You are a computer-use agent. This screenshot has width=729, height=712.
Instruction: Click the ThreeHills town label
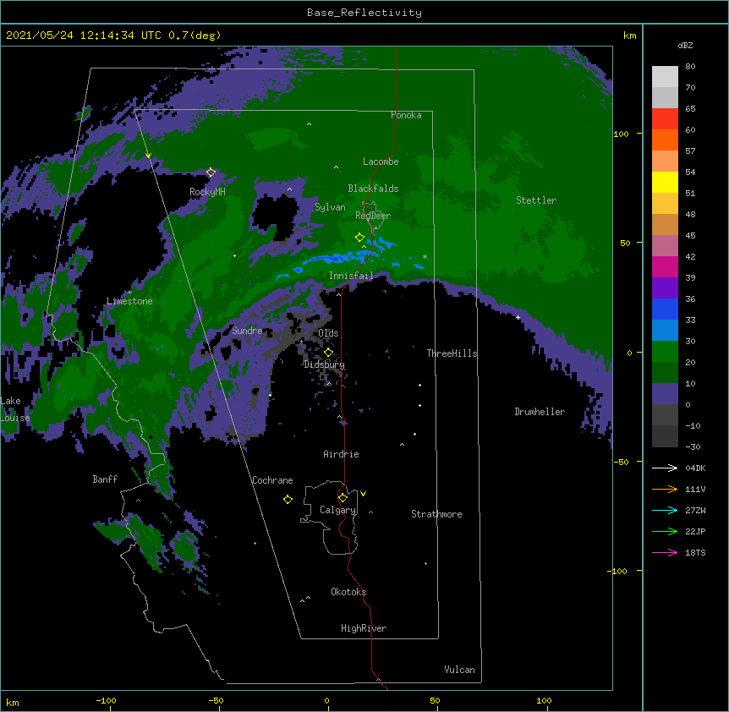click(x=452, y=353)
